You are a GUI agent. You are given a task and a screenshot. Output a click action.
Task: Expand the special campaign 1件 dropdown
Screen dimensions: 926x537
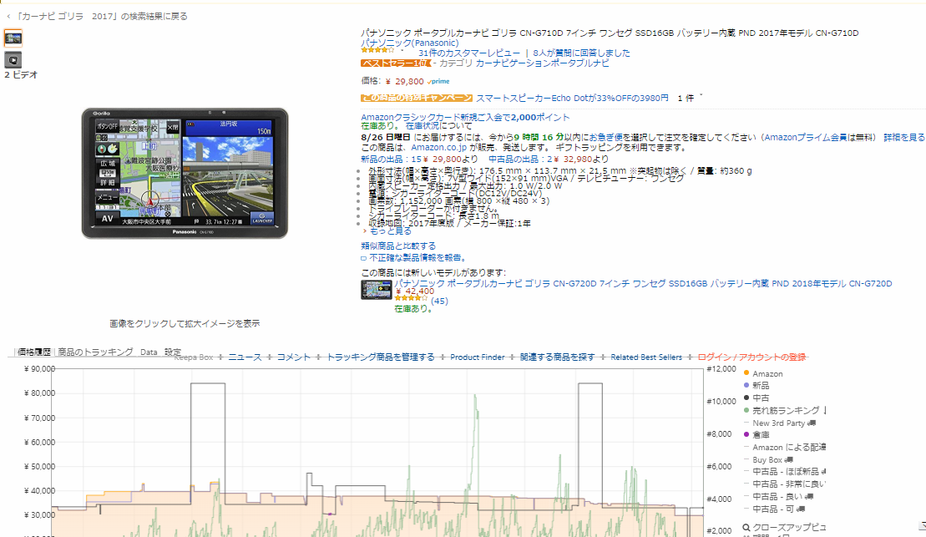(690, 98)
